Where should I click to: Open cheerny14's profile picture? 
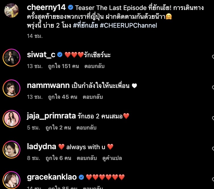point(11,11)
